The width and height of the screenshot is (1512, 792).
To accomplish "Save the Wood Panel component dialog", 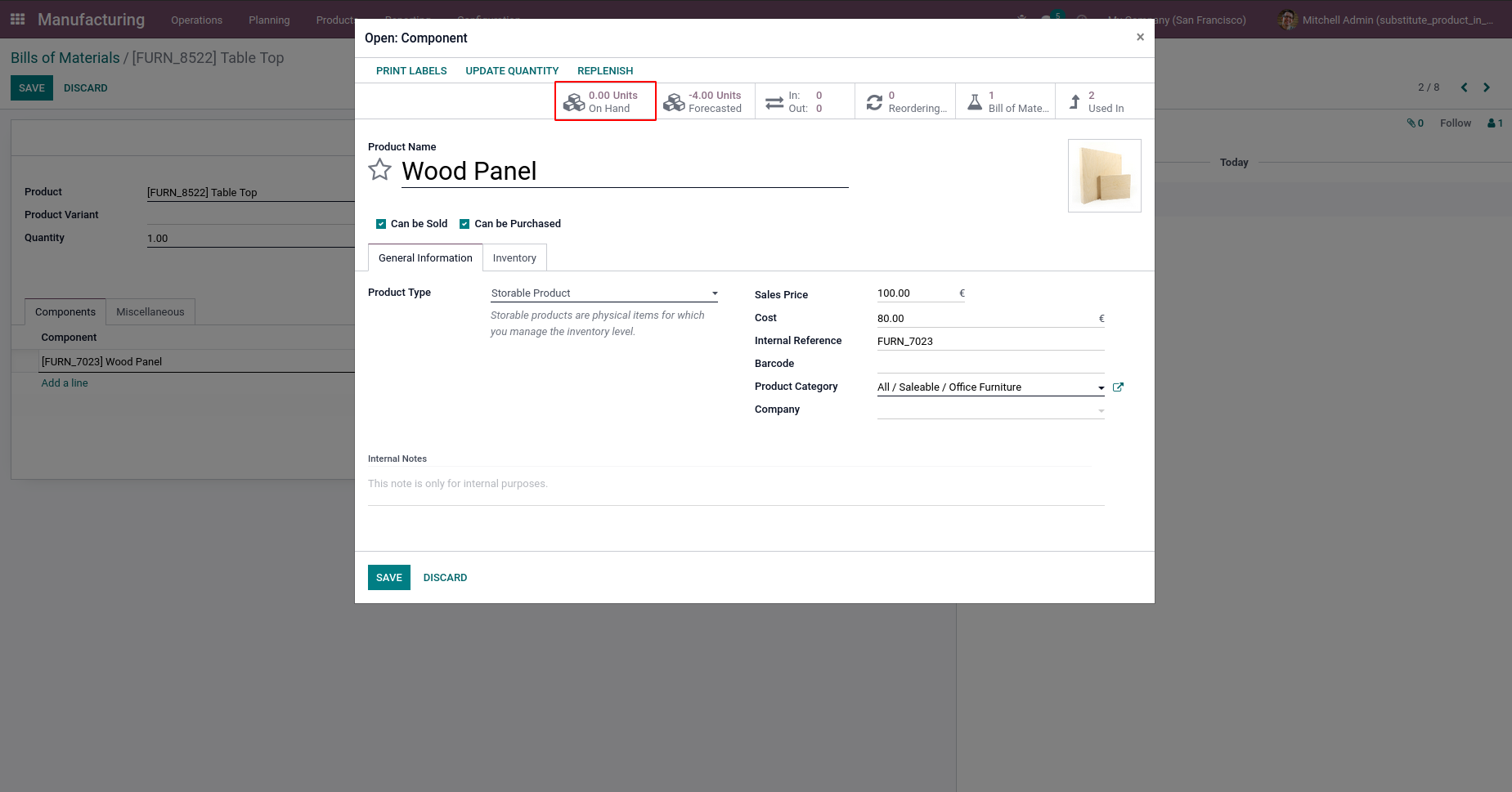I will coord(389,578).
